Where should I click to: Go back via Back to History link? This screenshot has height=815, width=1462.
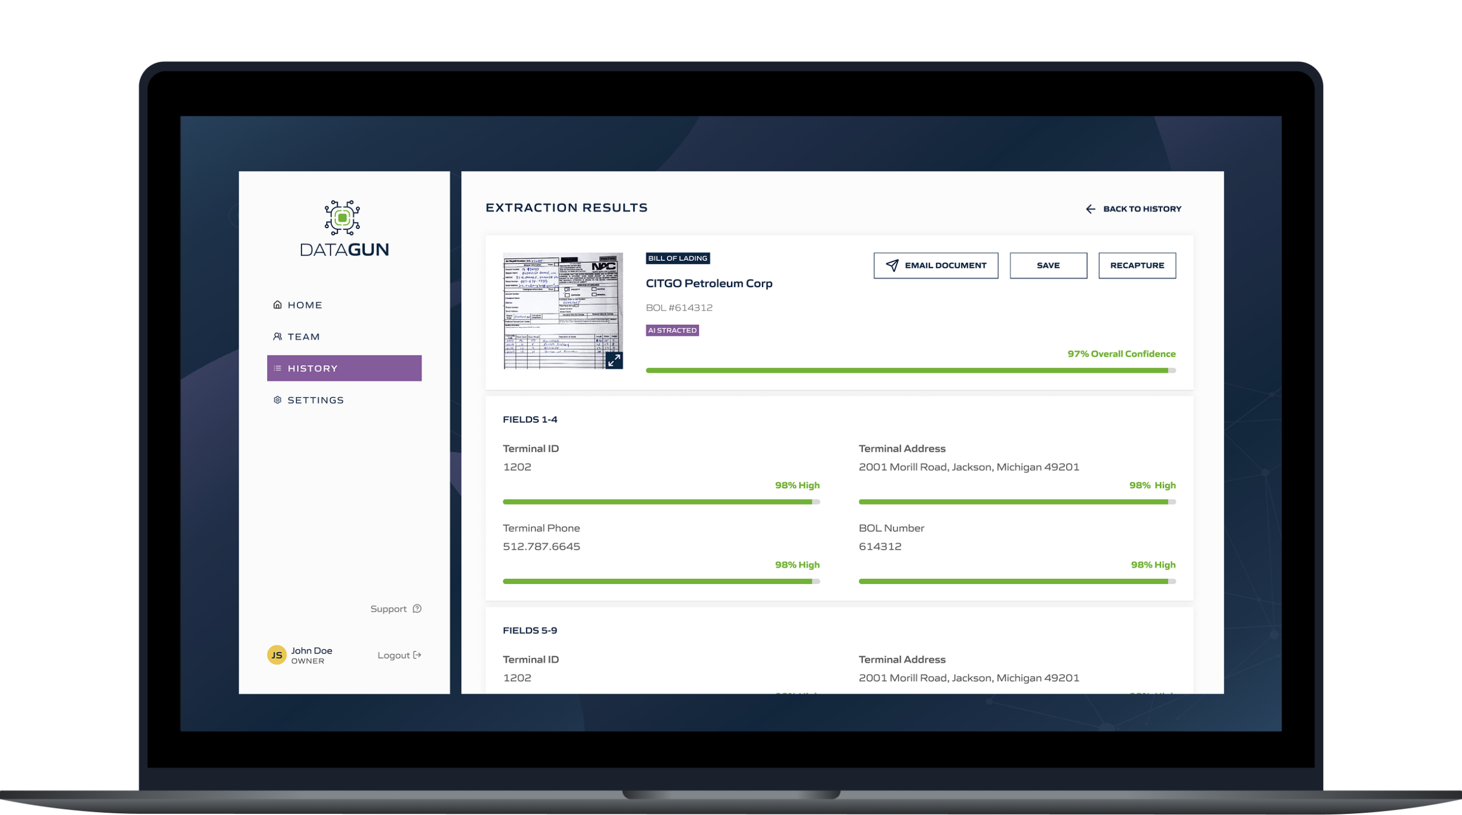click(x=1134, y=209)
